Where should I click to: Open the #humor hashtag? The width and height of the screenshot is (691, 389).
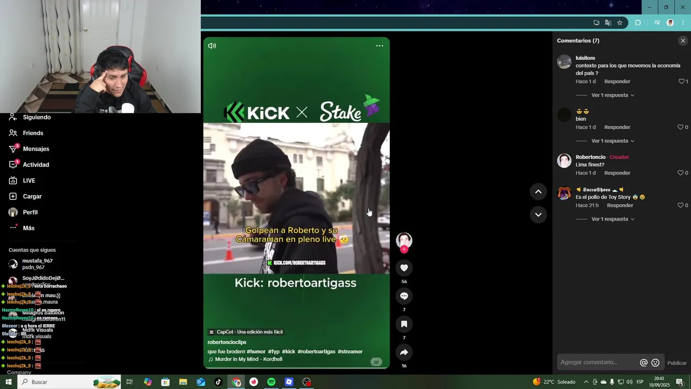[256, 352]
